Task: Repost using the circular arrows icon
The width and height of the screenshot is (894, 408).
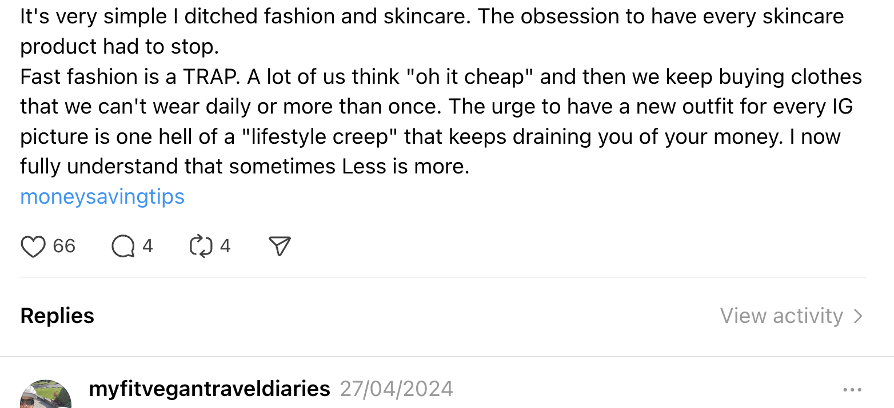Action: 201,247
